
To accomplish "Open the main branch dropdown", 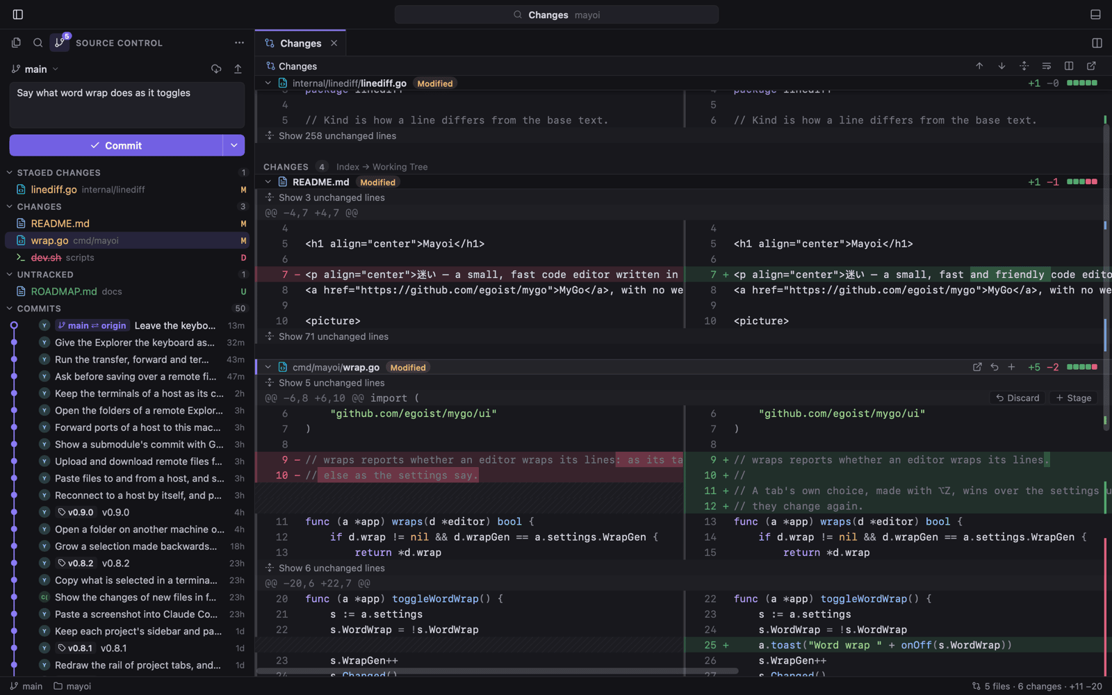I will [35, 69].
